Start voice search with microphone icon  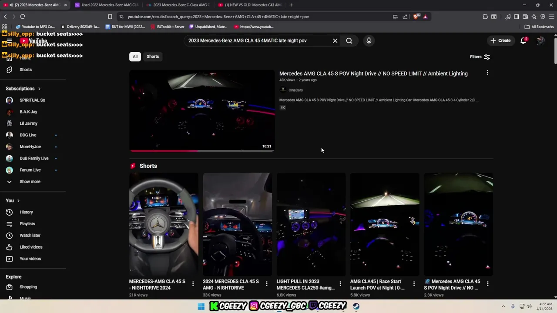(369, 40)
